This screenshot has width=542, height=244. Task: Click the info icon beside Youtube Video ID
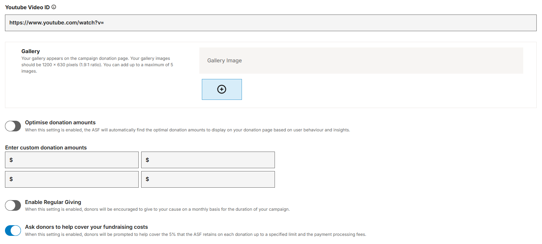click(x=54, y=7)
